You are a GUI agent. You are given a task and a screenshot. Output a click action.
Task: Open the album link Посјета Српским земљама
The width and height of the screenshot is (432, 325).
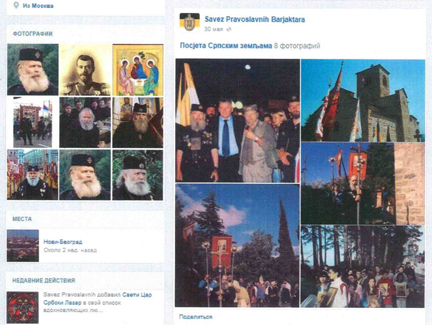click(226, 46)
